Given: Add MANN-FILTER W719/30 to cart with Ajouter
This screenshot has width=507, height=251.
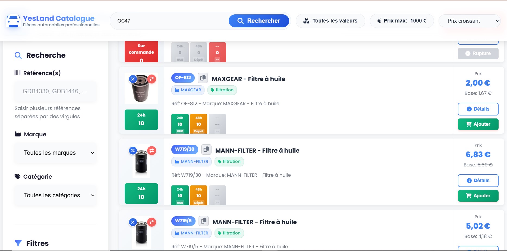Looking at the screenshot, I should 478,196.
